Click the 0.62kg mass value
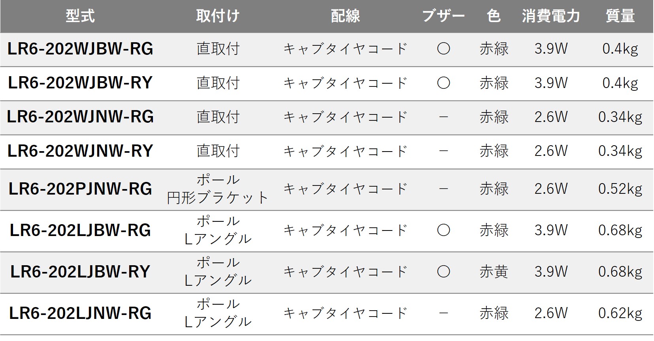Viewport: 654px width, 341px height. coord(620,313)
